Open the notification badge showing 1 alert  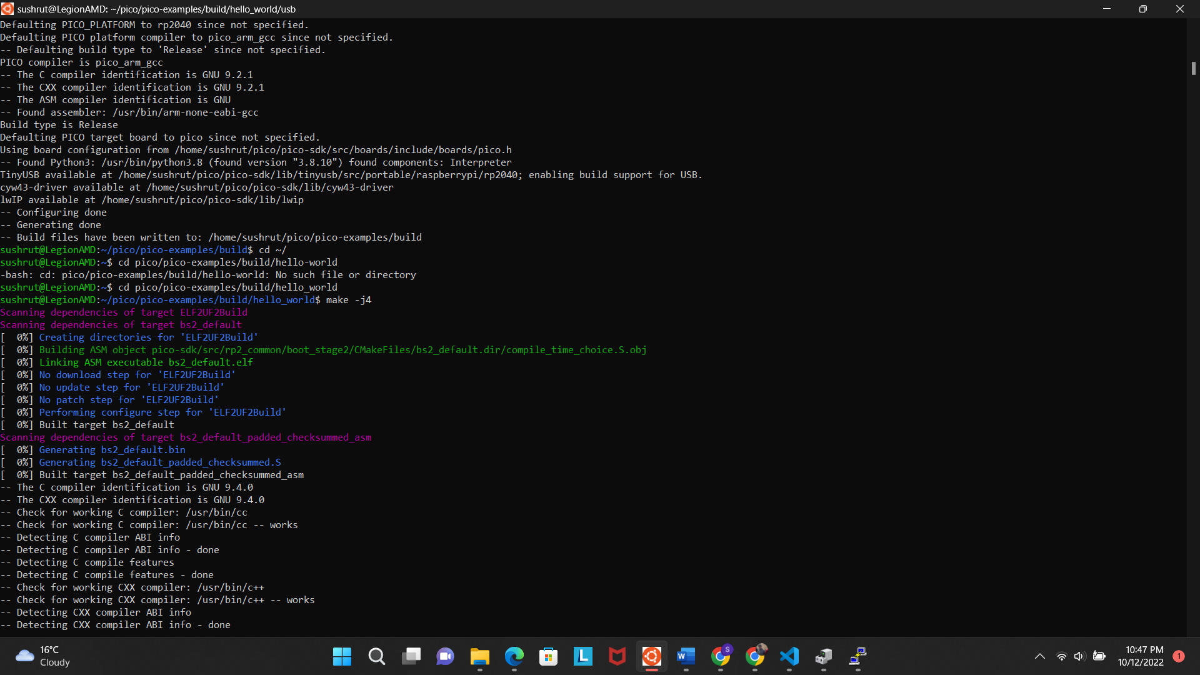tap(1179, 656)
